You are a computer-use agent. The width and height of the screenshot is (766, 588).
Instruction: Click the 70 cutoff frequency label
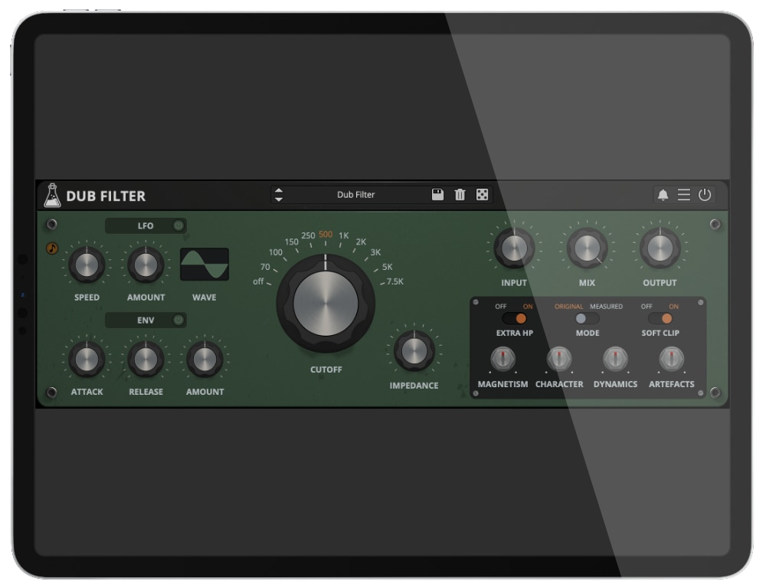265,267
